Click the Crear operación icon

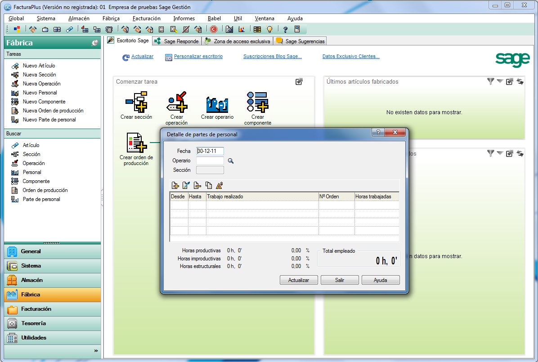(177, 102)
